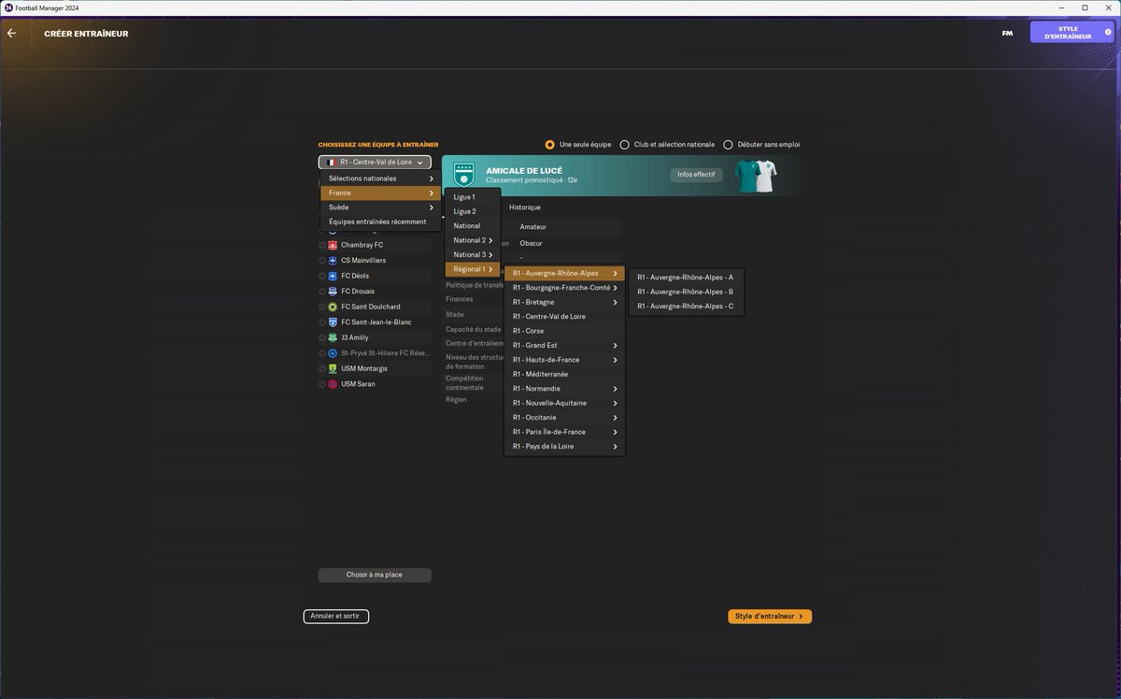Expand National 2 submenu
The width and height of the screenshot is (1121, 699).
point(473,240)
